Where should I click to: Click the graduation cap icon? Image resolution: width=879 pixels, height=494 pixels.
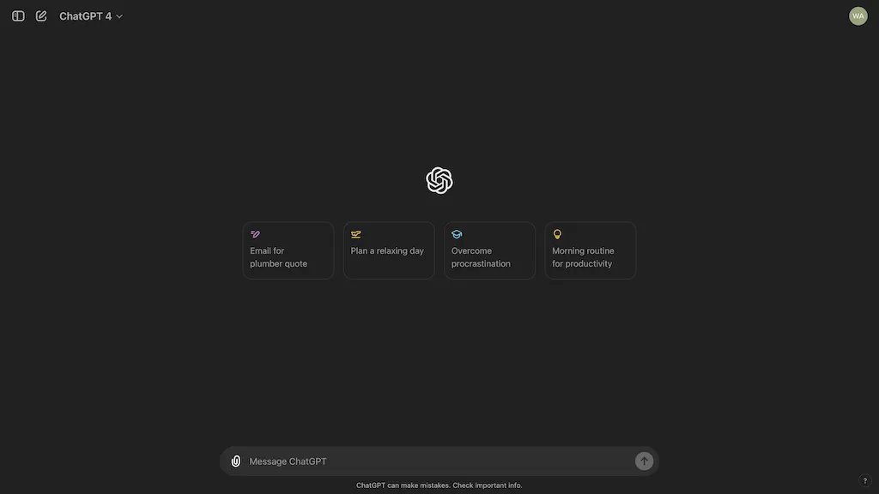coord(457,234)
